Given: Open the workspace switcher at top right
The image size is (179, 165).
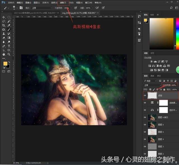Looking at the screenshot, I should click(176, 8).
